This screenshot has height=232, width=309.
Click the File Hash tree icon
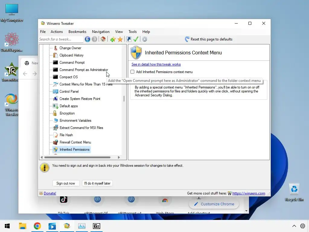click(56, 135)
